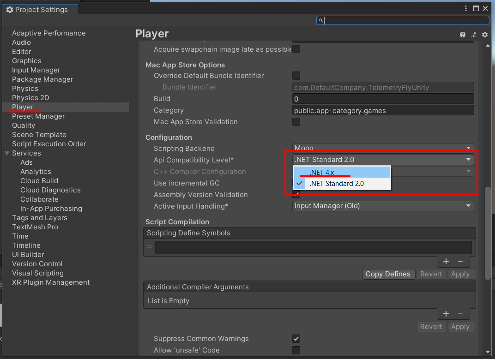495x359 pixels.
Task: Click the scroll down arrow
Action: pyautogui.click(x=488, y=352)
